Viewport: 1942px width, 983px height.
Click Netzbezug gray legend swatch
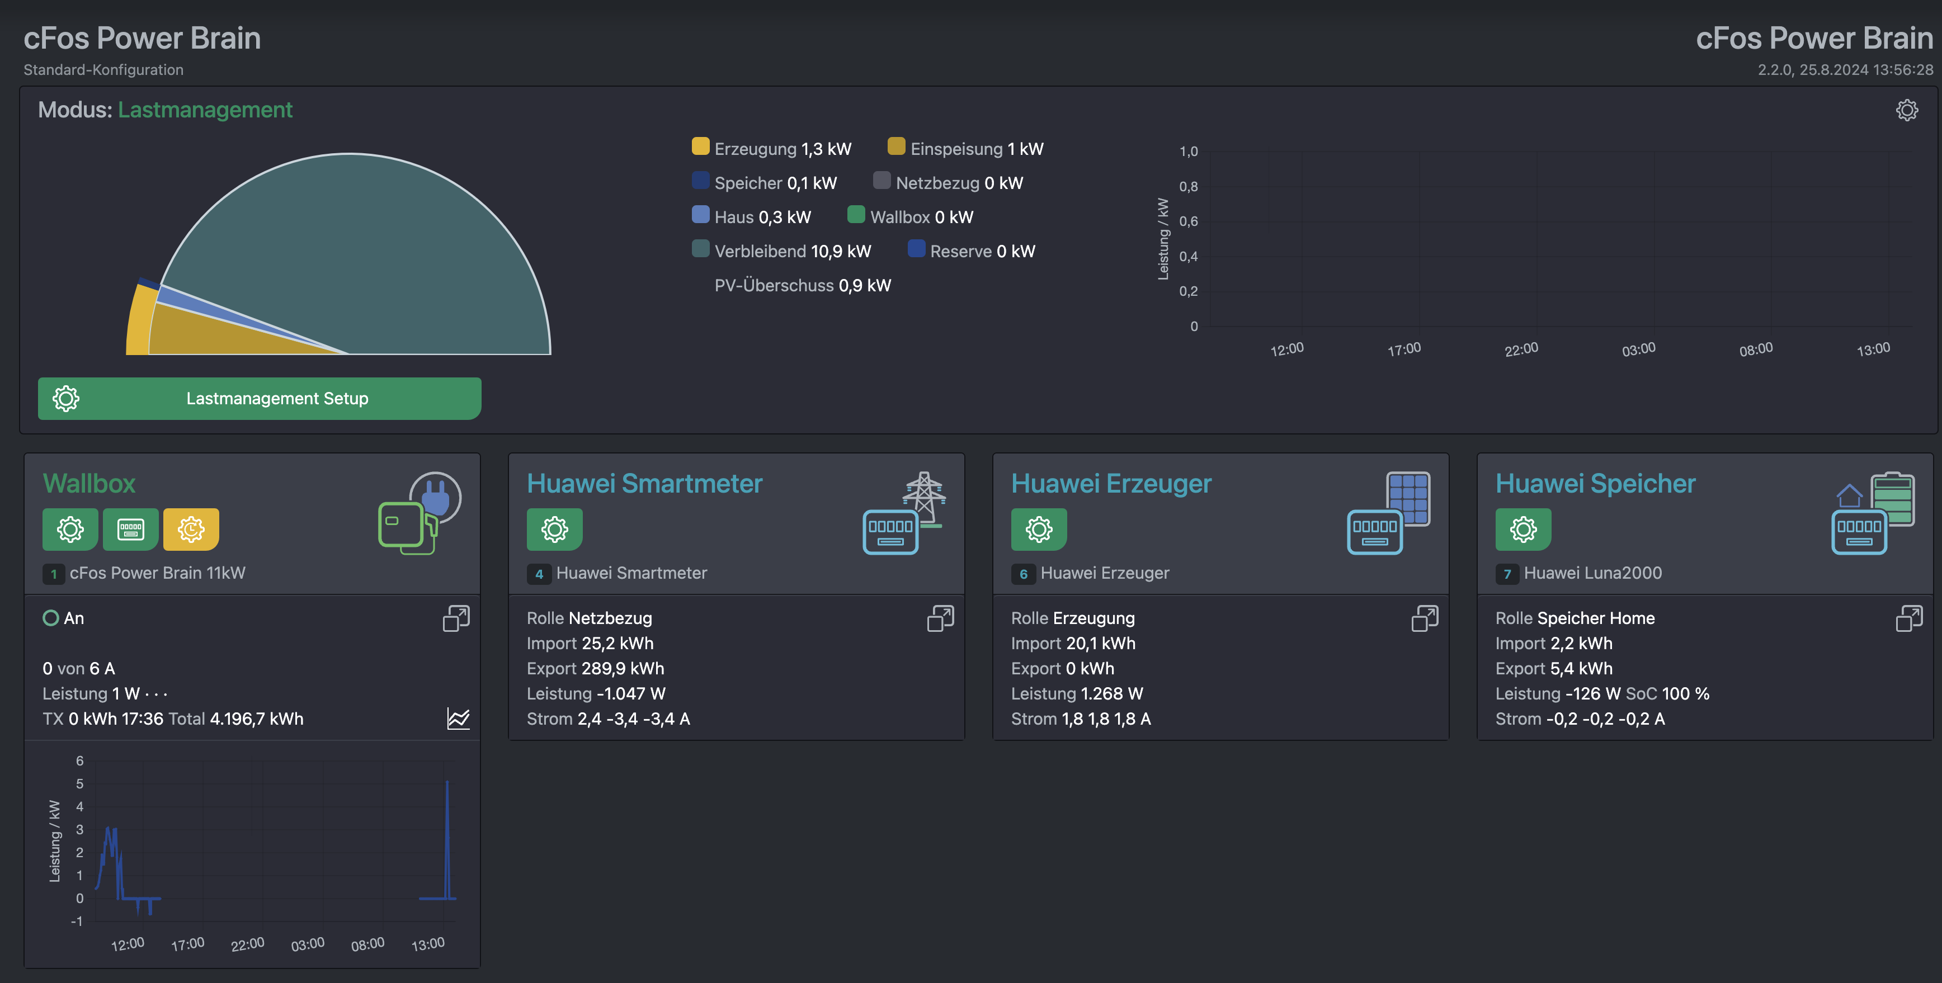[x=882, y=180]
